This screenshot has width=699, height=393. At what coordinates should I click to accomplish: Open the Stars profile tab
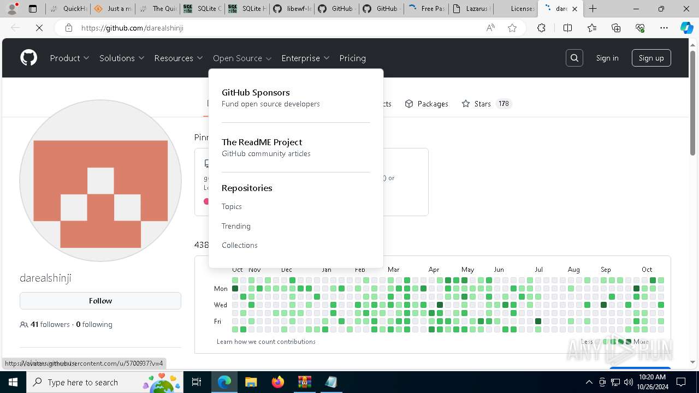pos(486,104)
